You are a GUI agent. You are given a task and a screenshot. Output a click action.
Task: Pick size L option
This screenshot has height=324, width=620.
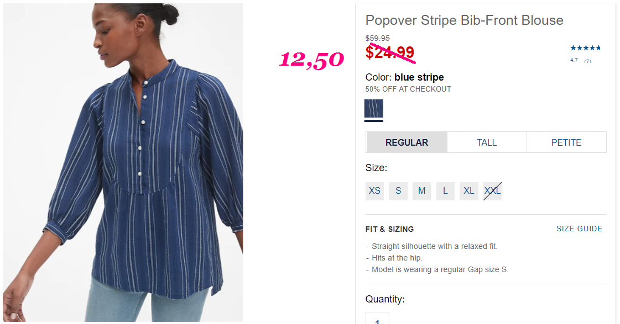point(445,191)
